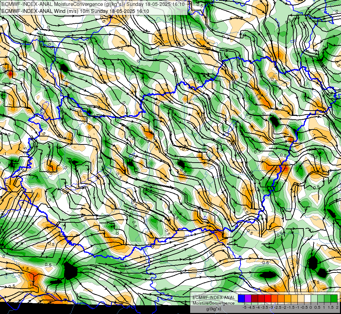The height and width of the screenshot is (314, 341).
Task: Click the palest green legend swatch between 0 and 0.5
Action: tap(314, 299)
